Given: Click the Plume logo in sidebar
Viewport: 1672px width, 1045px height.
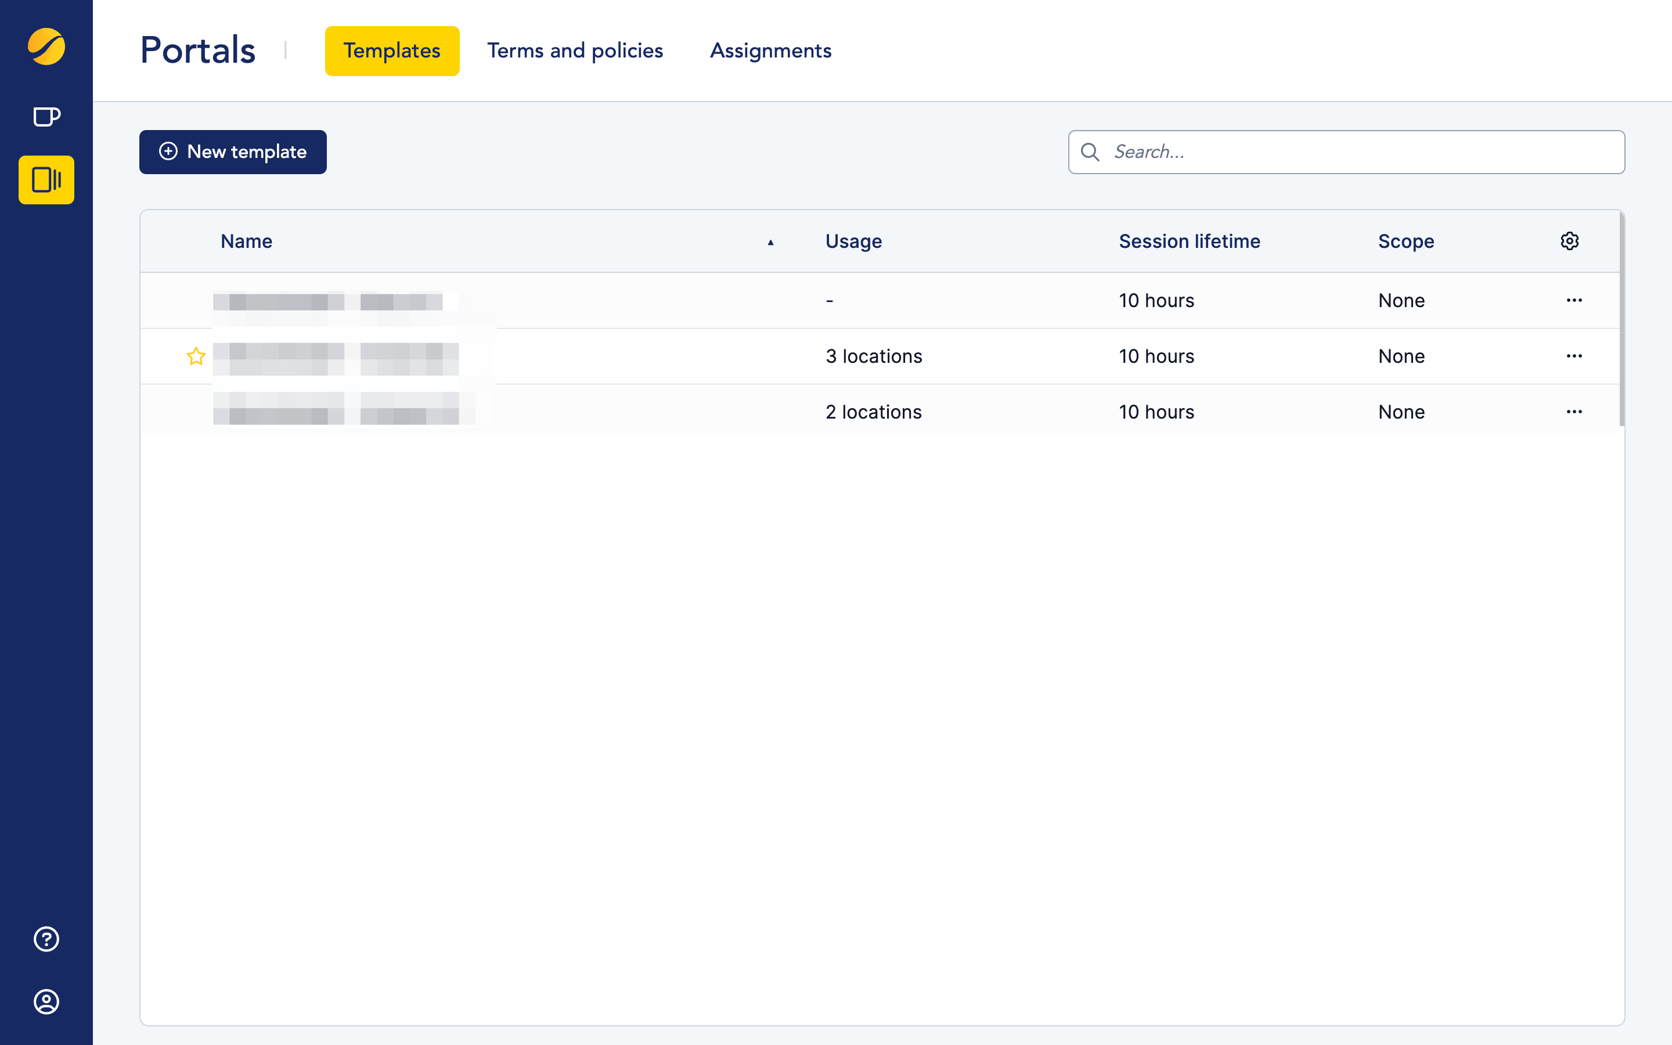Looking at the screenshot, I should (x=46, y=46).
